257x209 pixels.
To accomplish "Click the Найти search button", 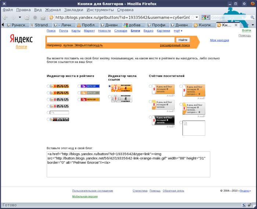I will 183,40.
